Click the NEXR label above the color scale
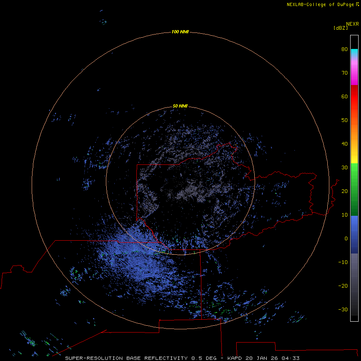Viewport: 361px width, 361px height. tap(352, 24)
